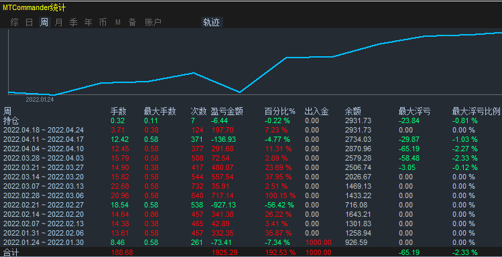Click the blue equity curve chart
The image size is (502, 257).
pyautogui.click(x=255, y=64)
